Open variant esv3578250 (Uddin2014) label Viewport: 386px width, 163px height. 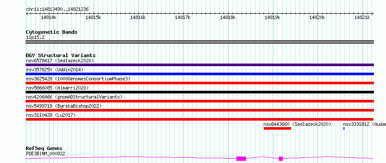[x=55, y=70]
